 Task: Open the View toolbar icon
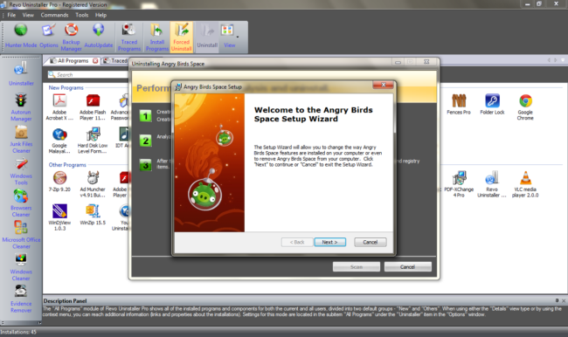point(228,36)
